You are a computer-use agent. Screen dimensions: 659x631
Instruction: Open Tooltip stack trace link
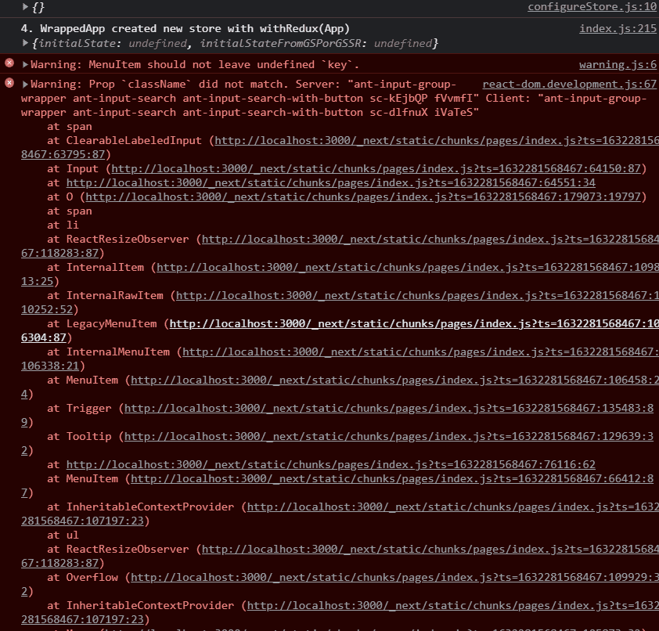point(389,436)
